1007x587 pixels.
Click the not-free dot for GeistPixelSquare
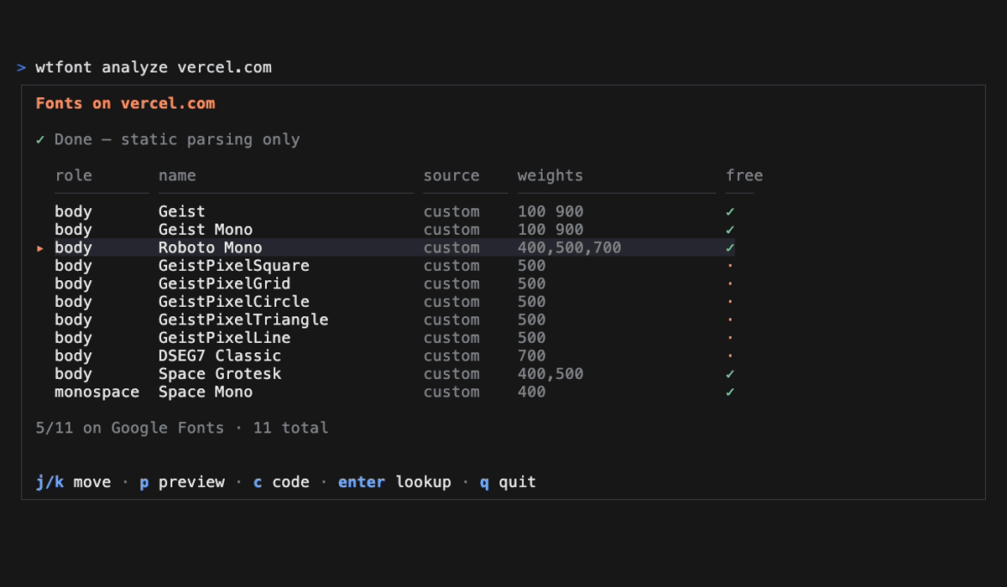[x=730, y=266]
